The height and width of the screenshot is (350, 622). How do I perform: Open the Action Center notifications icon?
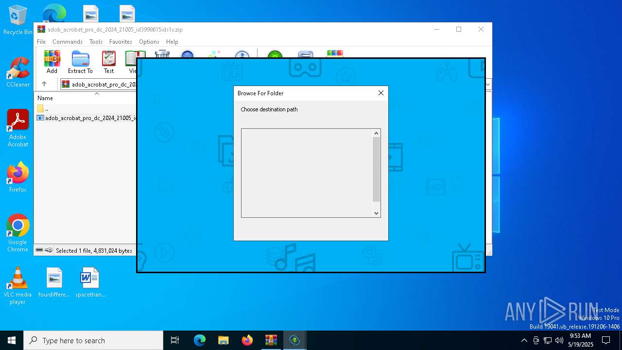(x=606, y=340)
